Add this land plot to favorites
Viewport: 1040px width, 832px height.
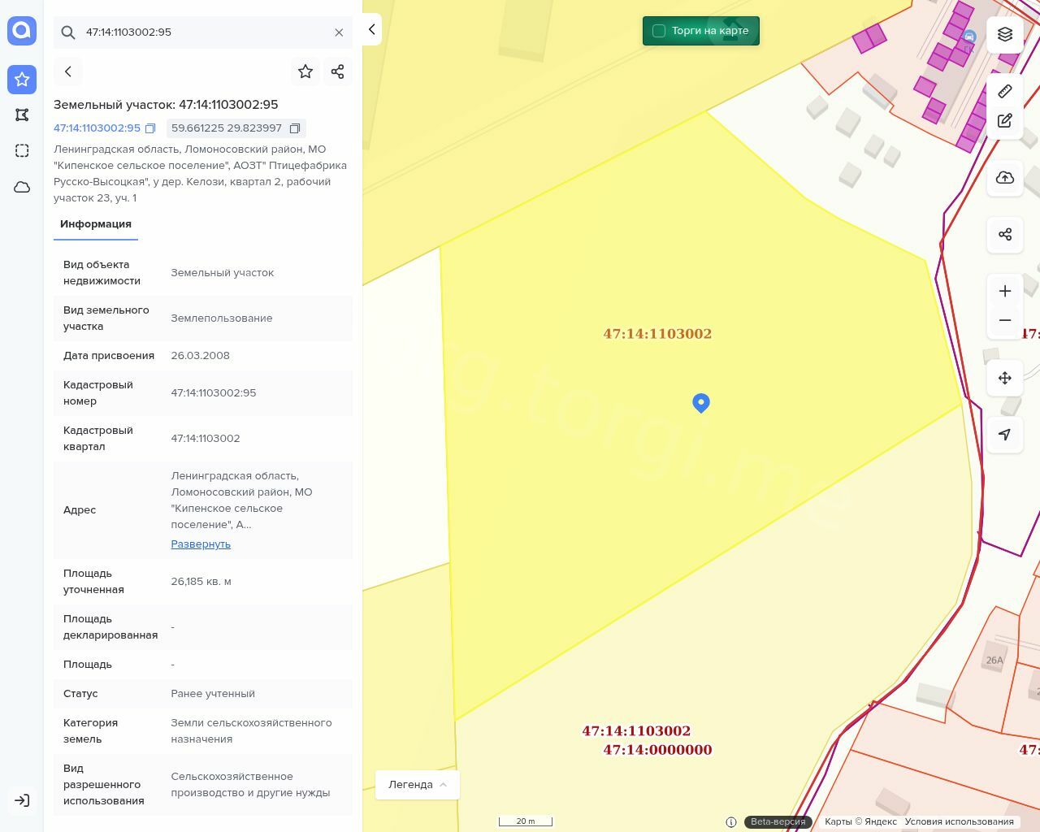coord(305,71)
